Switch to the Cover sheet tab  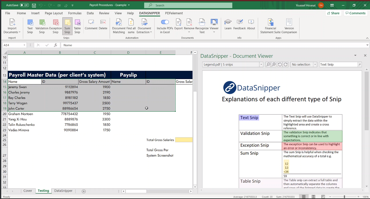point(28,191)
